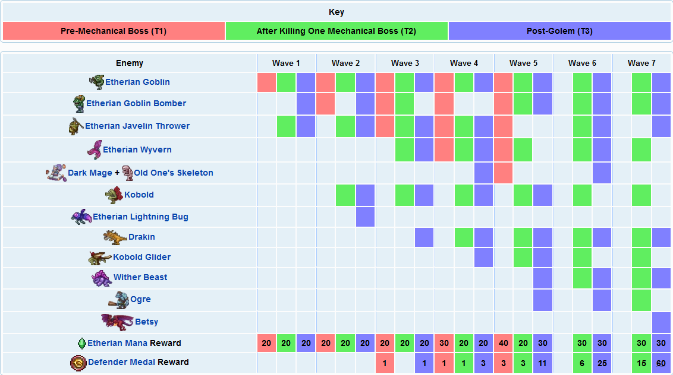Open the Etherian Wyvern link

[x=137, y=150]
